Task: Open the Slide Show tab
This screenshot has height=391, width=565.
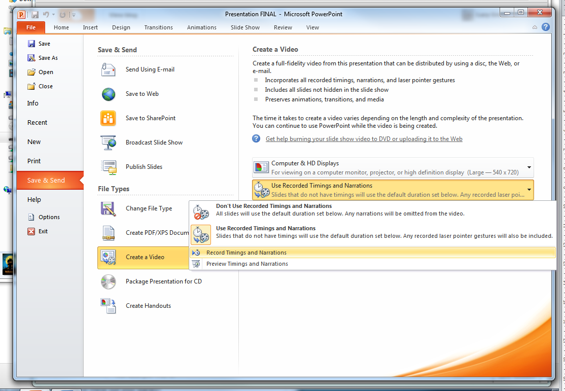Action: tap(245, 27)
